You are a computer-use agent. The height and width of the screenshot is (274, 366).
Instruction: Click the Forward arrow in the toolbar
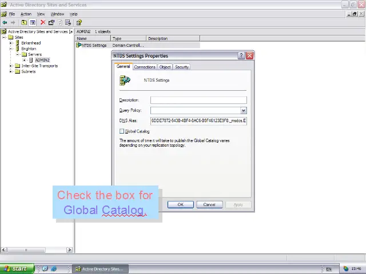pos(13,23)
